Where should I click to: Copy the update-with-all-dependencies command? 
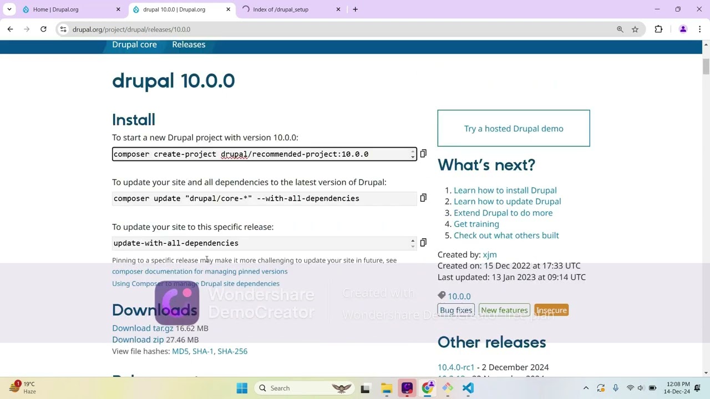(423, 243)
